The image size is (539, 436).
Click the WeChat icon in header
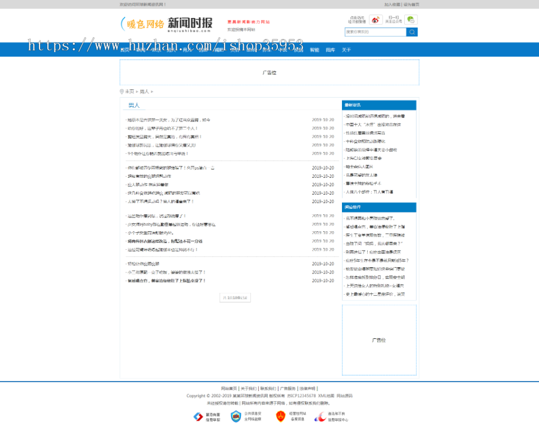411,20
